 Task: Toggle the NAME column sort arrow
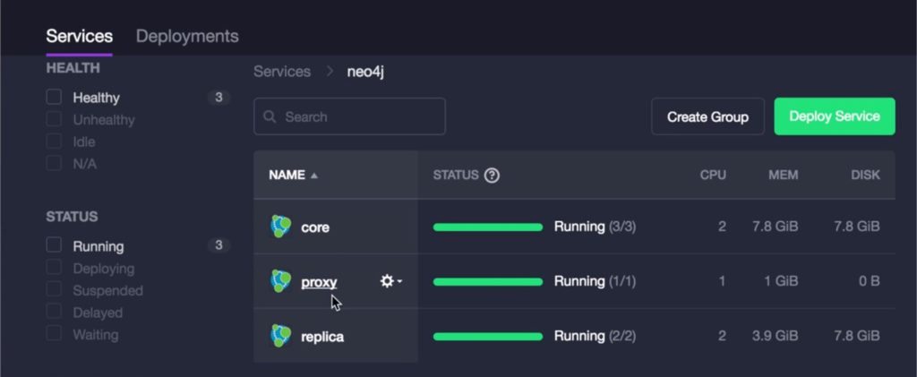[x=314, y=176]
